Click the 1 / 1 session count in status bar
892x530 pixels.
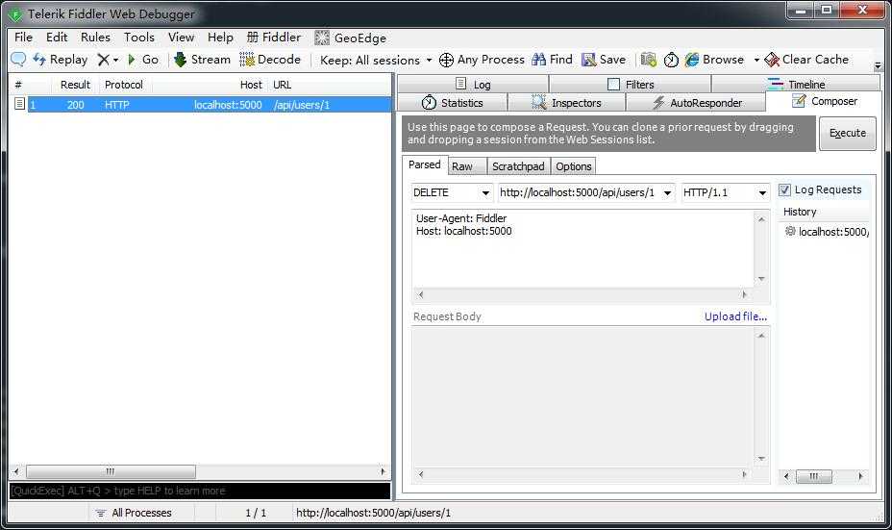pyautogui.click(x=256, y=513)
